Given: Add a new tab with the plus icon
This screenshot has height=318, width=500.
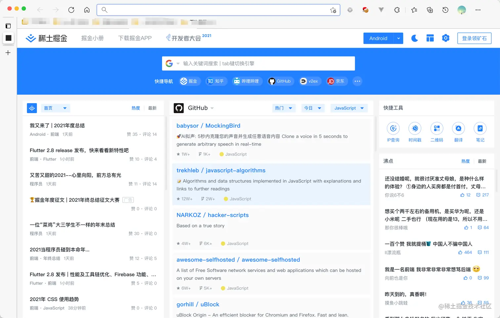Looking at the screenshot, I should [x=8, y=53].
